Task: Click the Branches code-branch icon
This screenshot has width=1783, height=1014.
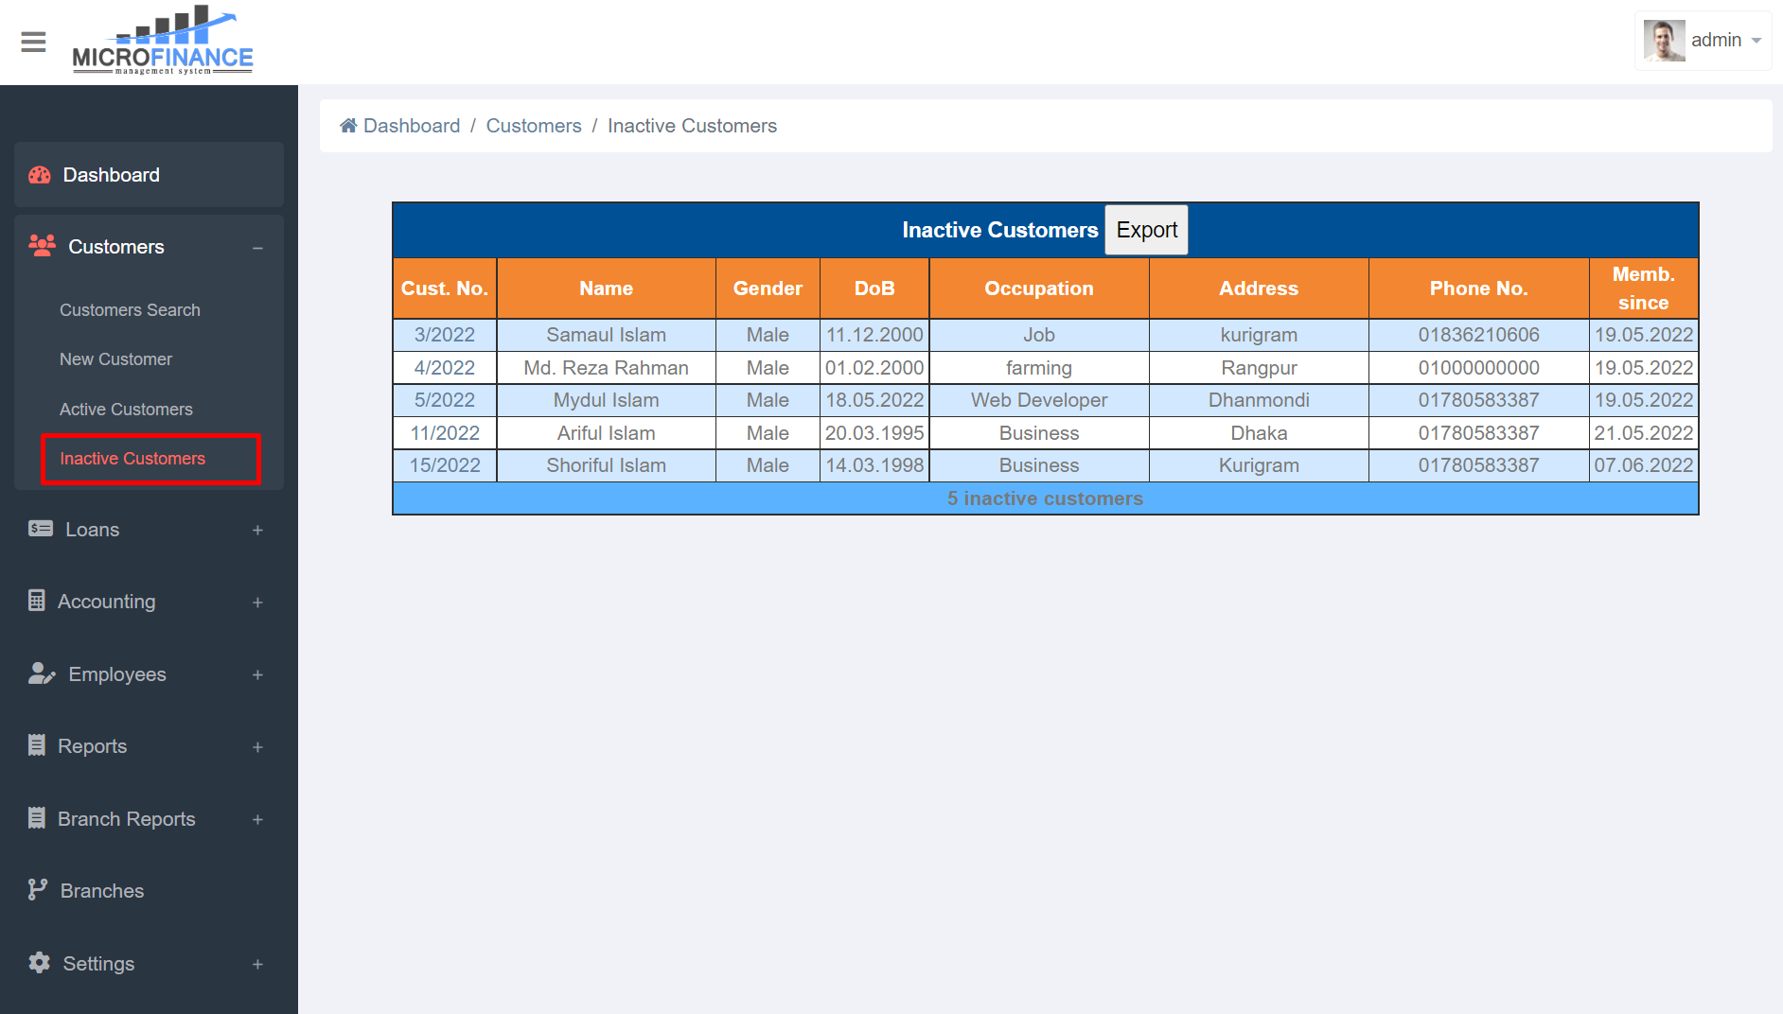Action: pos(38,890)
